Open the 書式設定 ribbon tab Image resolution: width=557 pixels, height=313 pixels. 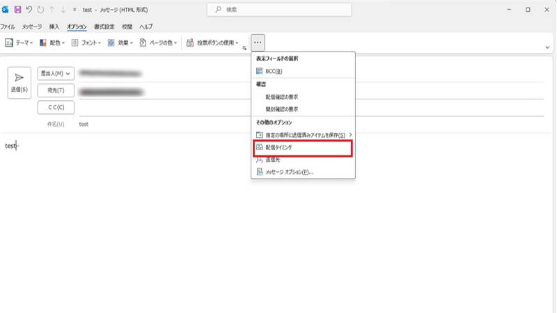coord(104,26)
